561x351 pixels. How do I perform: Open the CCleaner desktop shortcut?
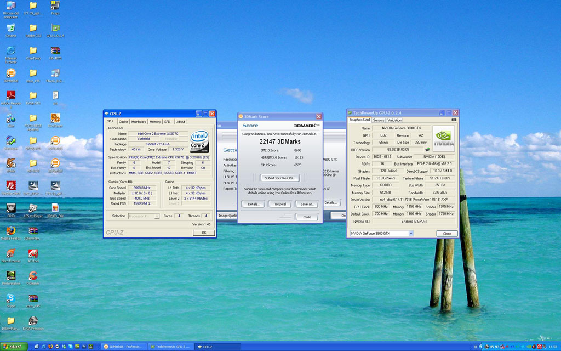33,278
